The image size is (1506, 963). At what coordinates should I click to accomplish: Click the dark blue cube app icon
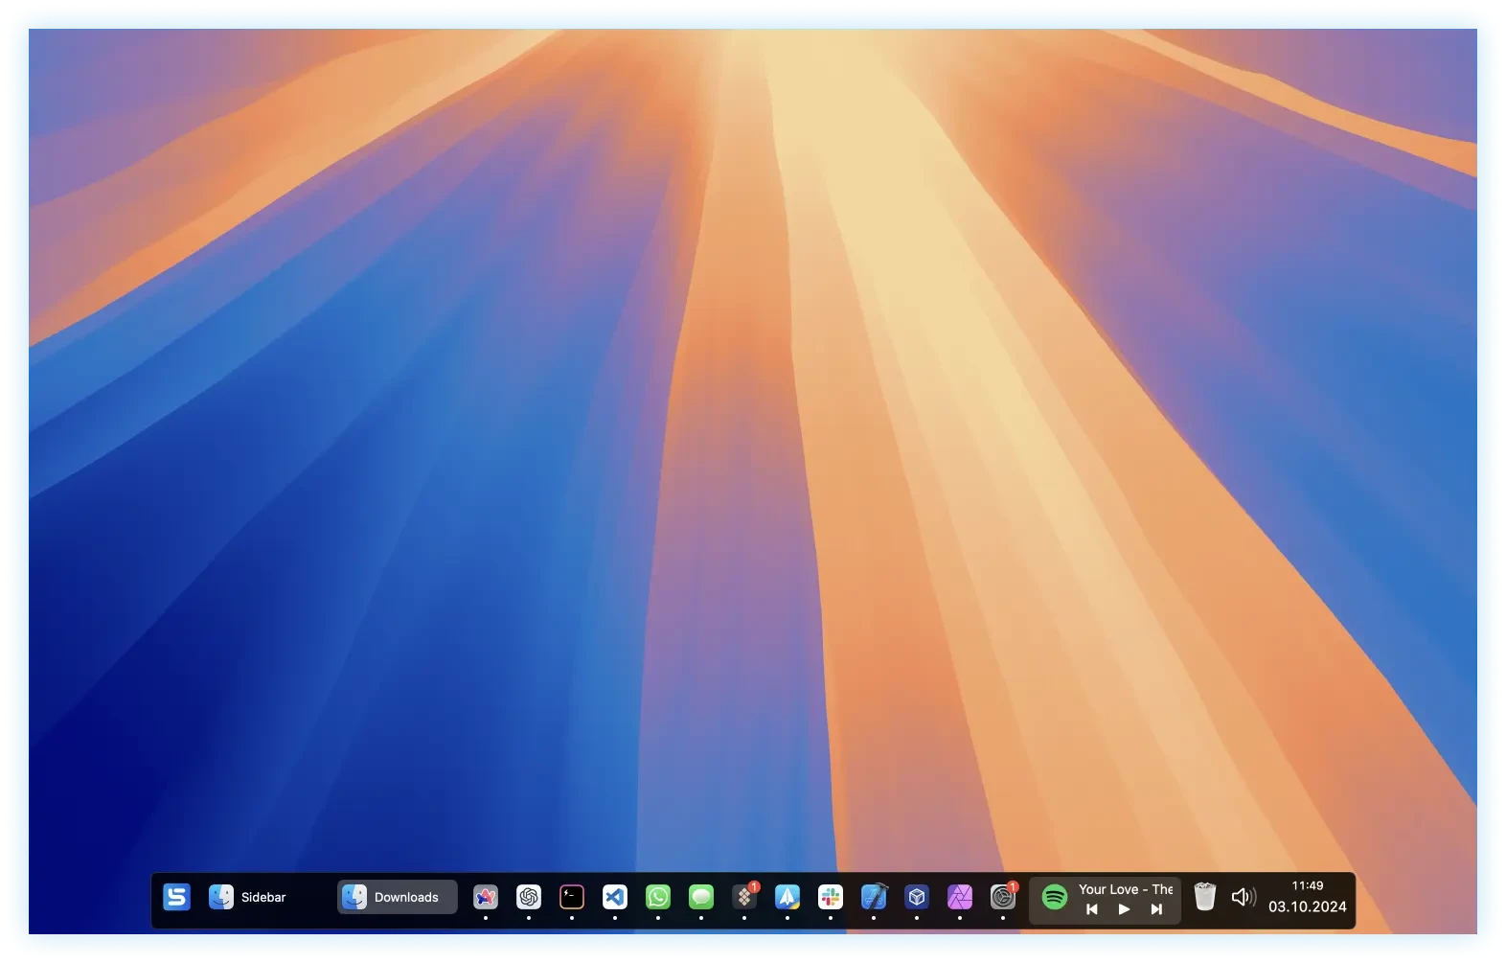(917, 897)
